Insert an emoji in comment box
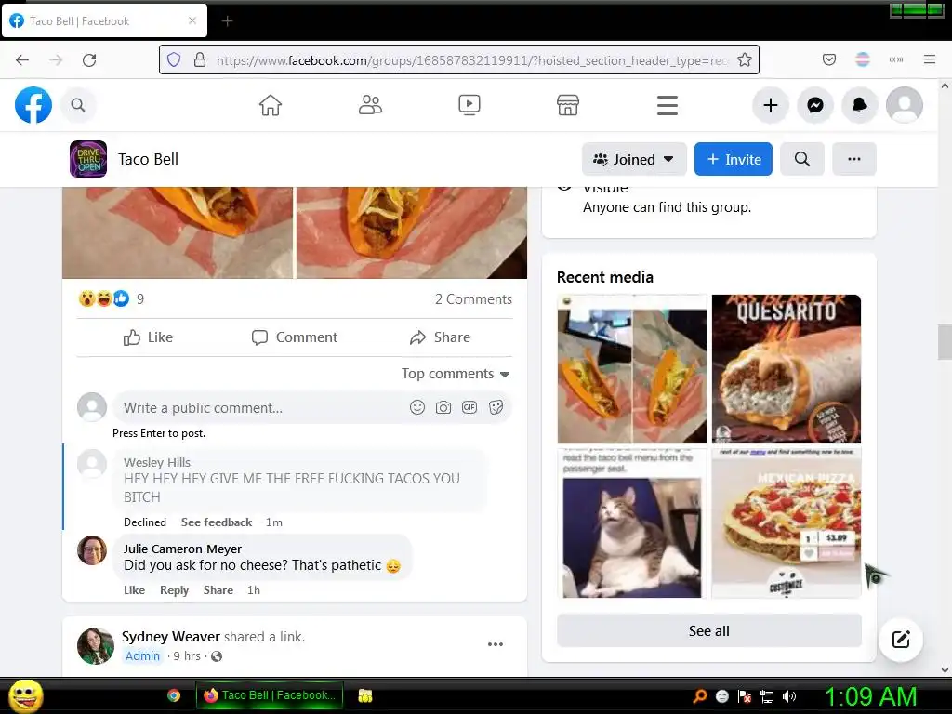This screenshot has height=714, width=952. coord(417,407)
